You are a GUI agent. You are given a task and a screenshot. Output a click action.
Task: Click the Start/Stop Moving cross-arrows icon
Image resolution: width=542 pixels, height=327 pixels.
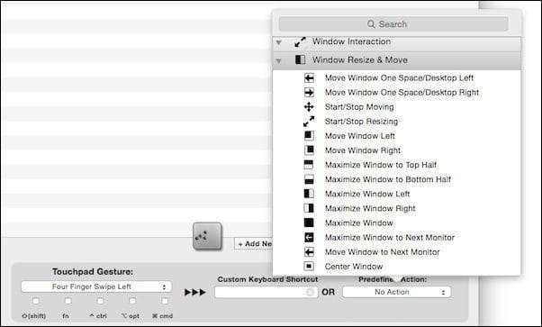tap(309, 107)
